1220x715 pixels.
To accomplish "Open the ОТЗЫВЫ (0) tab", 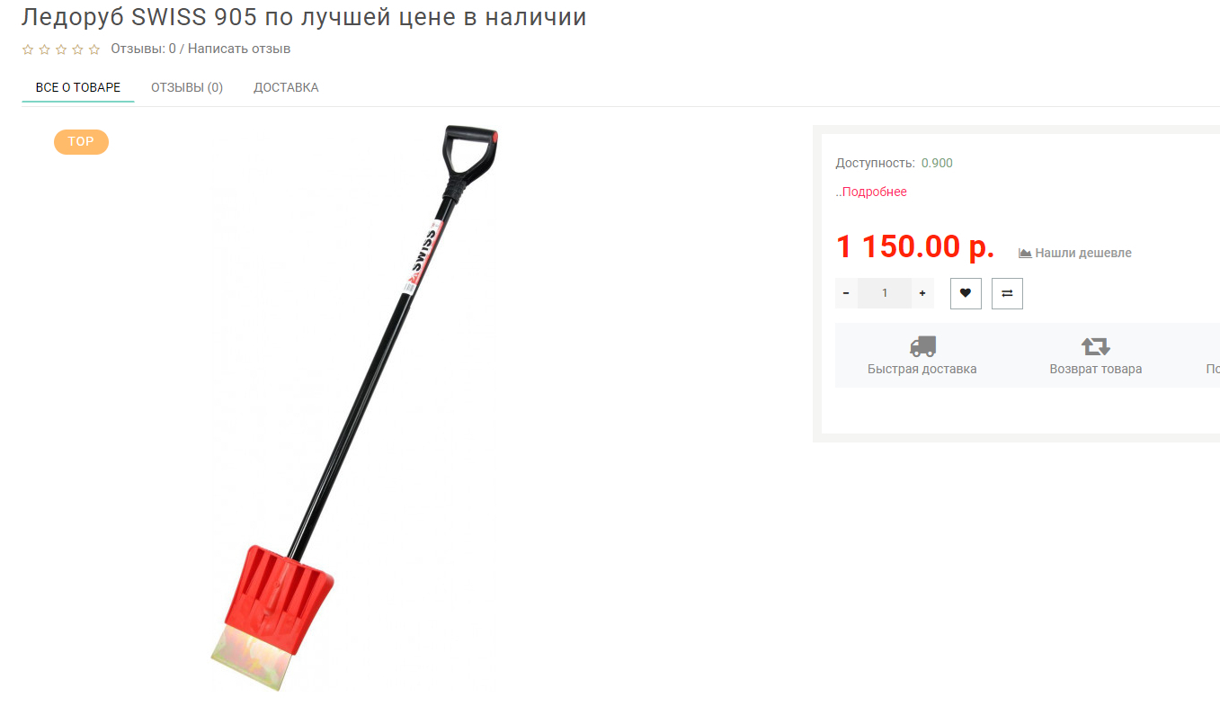I will pyautogui.click(x=187, y=87).
